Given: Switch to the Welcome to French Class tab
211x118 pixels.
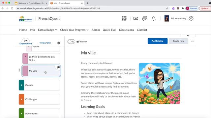Looking at the screenshot, I should click(x=31, y=3).
